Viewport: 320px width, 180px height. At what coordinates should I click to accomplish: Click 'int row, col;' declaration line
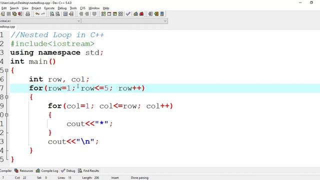pos(59,79)
